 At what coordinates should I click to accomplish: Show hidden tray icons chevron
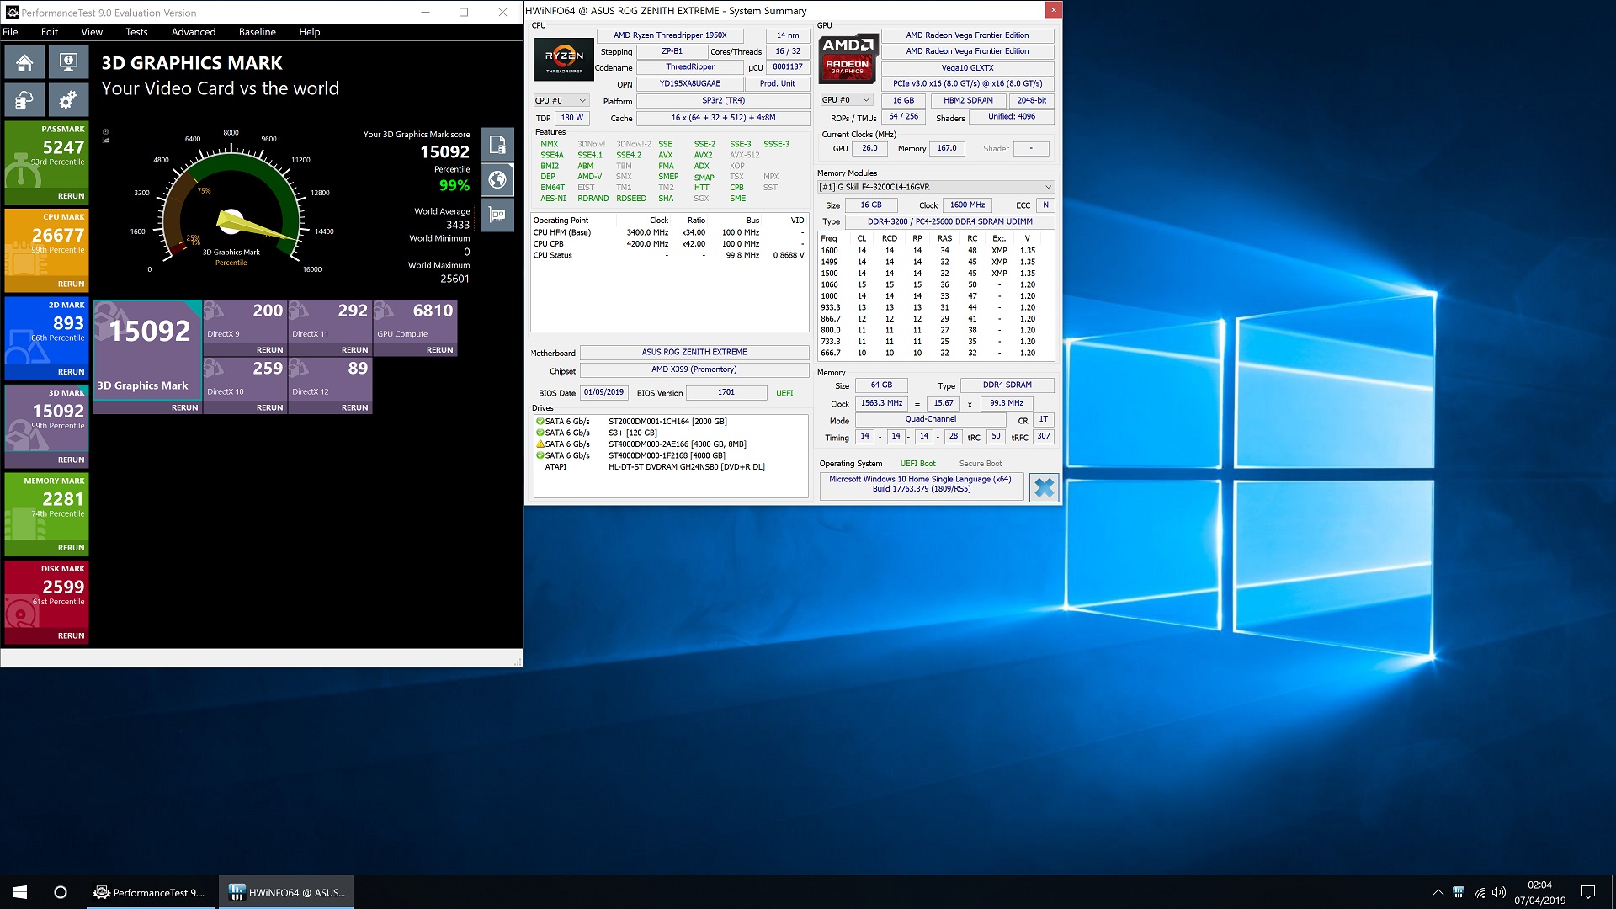[1438, 892]
